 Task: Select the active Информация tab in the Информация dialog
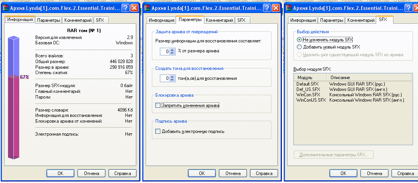20,19
